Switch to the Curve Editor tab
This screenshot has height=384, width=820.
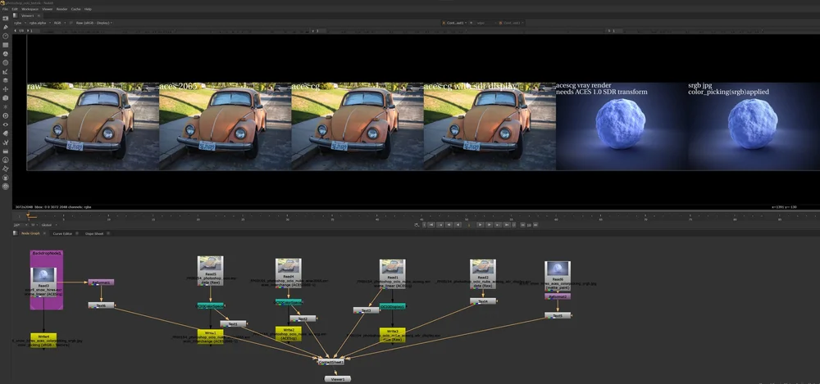tap(63, 233)
